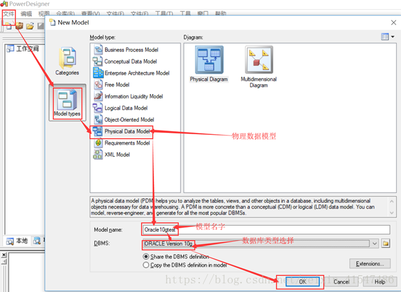Click the Cancel button

(x=341, y=281)
